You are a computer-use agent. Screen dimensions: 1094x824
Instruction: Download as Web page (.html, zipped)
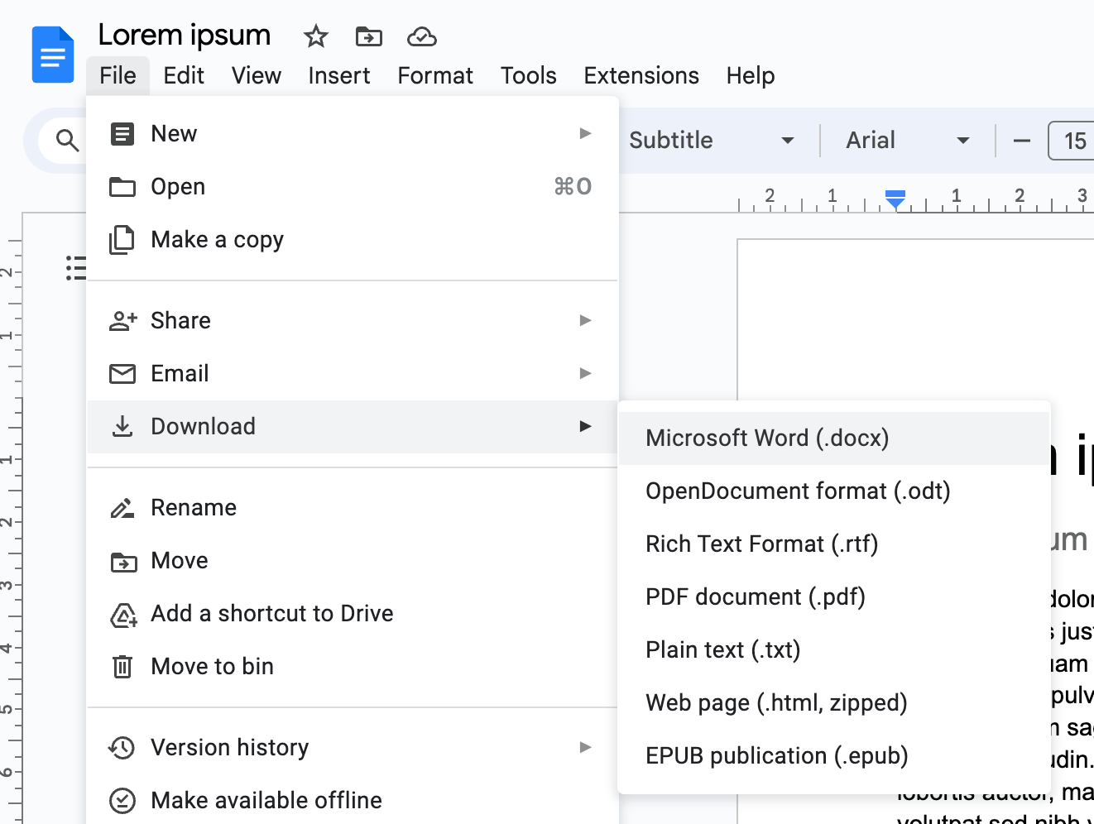834,703
